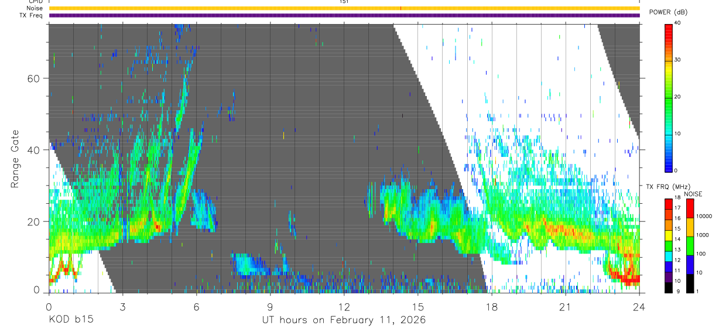Click the 30 label on the power colorbar

[677, 60]
